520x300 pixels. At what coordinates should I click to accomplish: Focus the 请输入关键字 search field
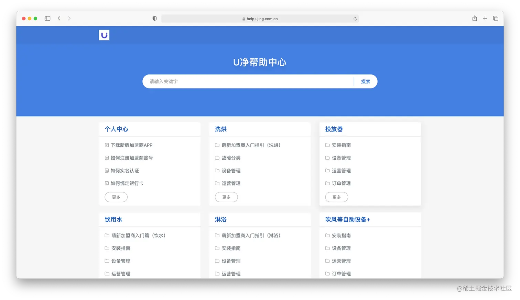pyautogui.click(x=248, y=81)
